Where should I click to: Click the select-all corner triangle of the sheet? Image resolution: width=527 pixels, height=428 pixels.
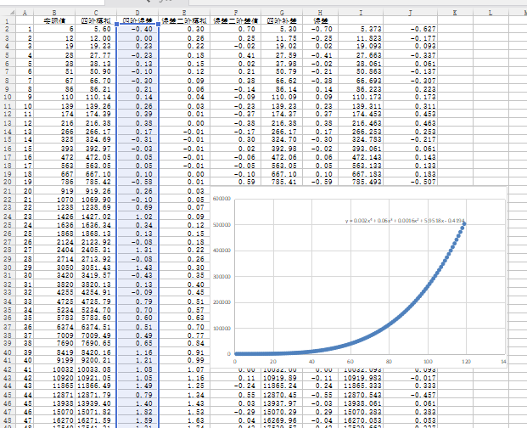pos(12,13)
